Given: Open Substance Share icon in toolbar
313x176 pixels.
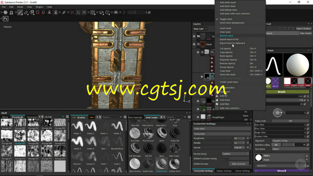Looking at the screenshot, I should [x=5, y=13].
